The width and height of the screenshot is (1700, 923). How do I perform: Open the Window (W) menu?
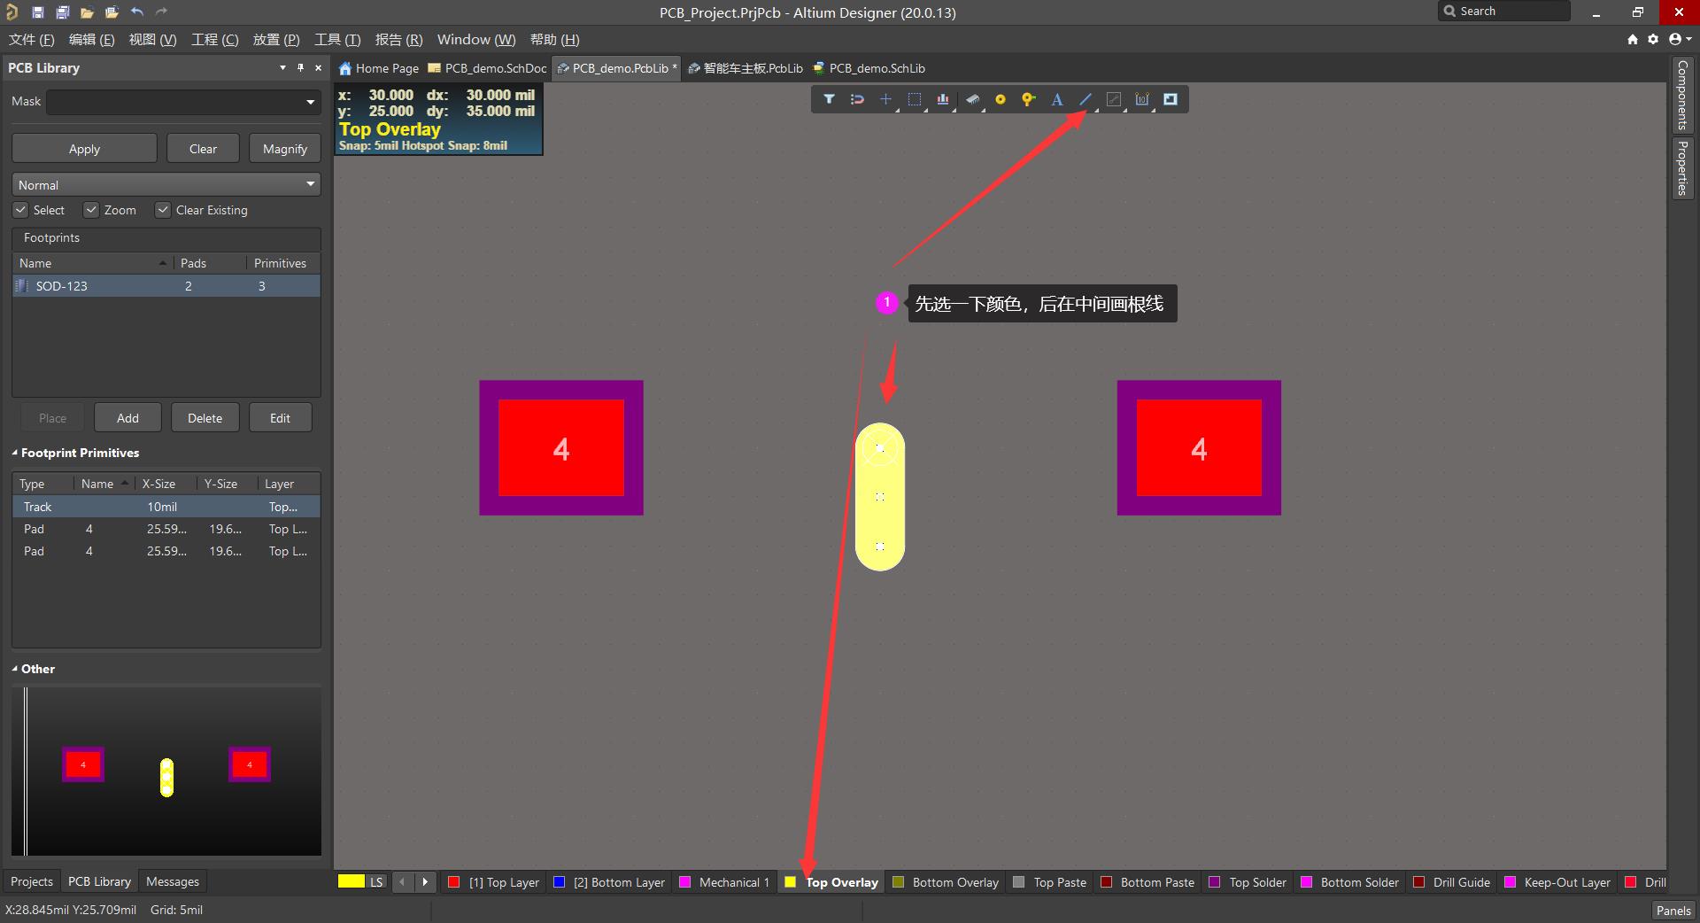point(476,39)
